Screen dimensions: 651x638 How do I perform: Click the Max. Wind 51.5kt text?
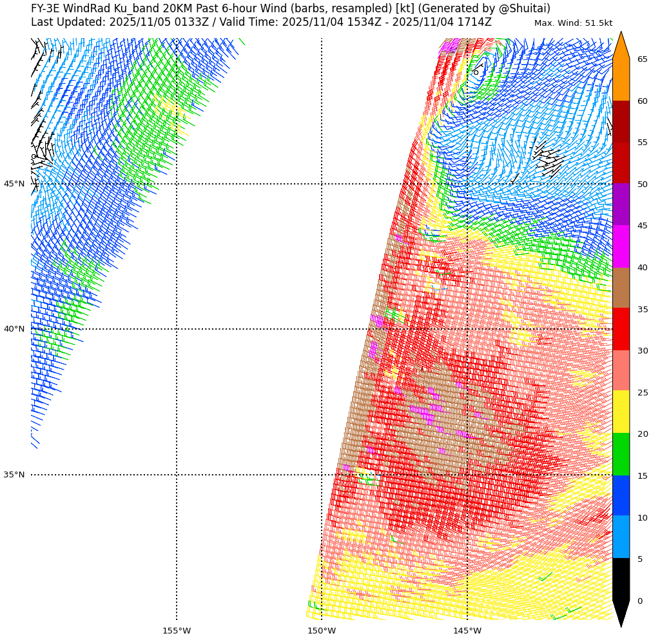573,23
